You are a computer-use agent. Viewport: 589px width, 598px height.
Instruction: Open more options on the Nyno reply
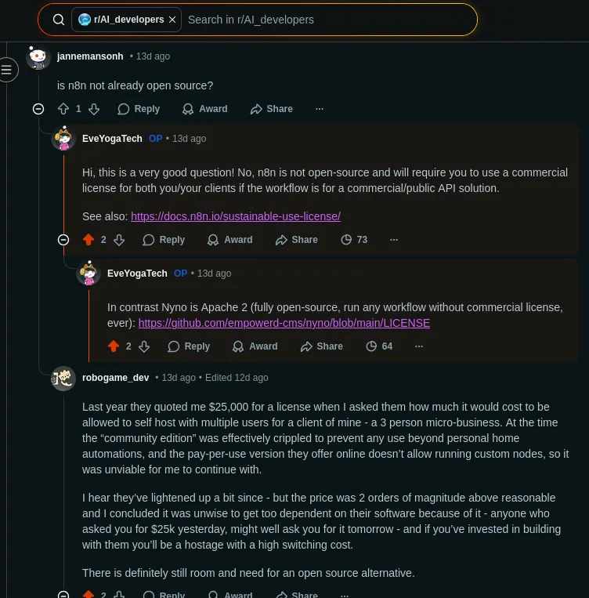point(419,346)
